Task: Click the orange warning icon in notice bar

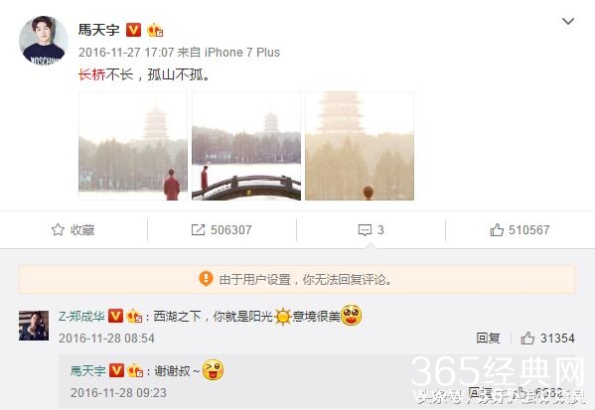Action: click(206, 279)
